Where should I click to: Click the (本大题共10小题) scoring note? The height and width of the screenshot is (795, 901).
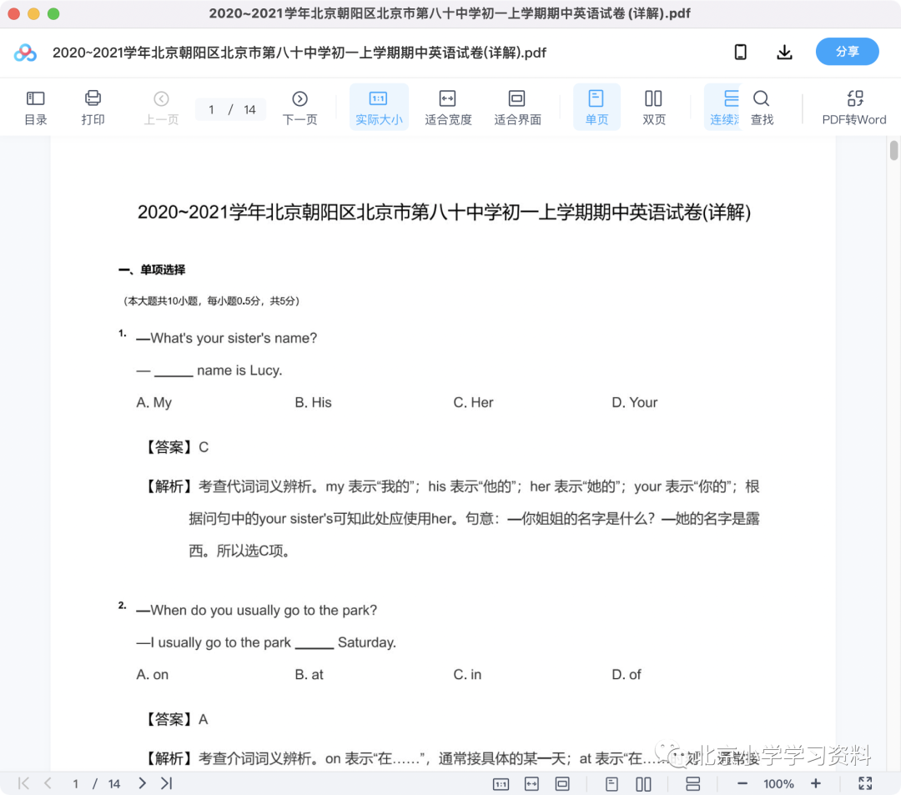211,301
